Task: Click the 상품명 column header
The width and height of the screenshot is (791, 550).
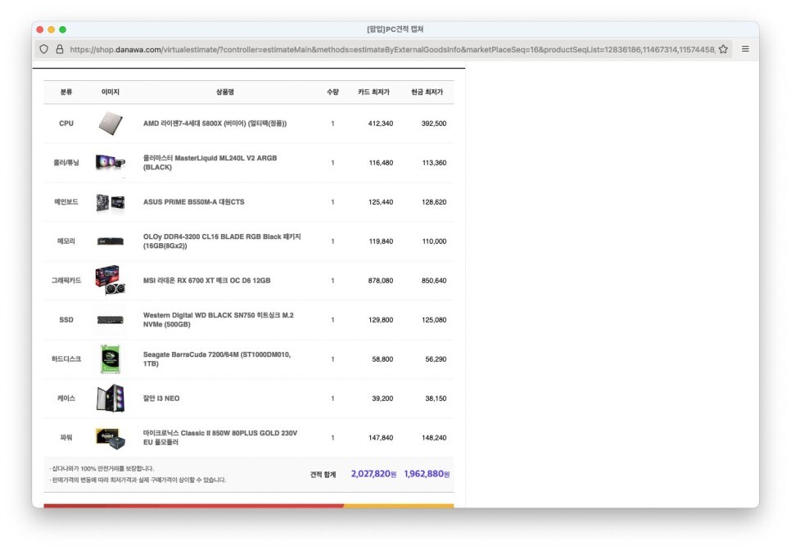Action: [225, 92]
